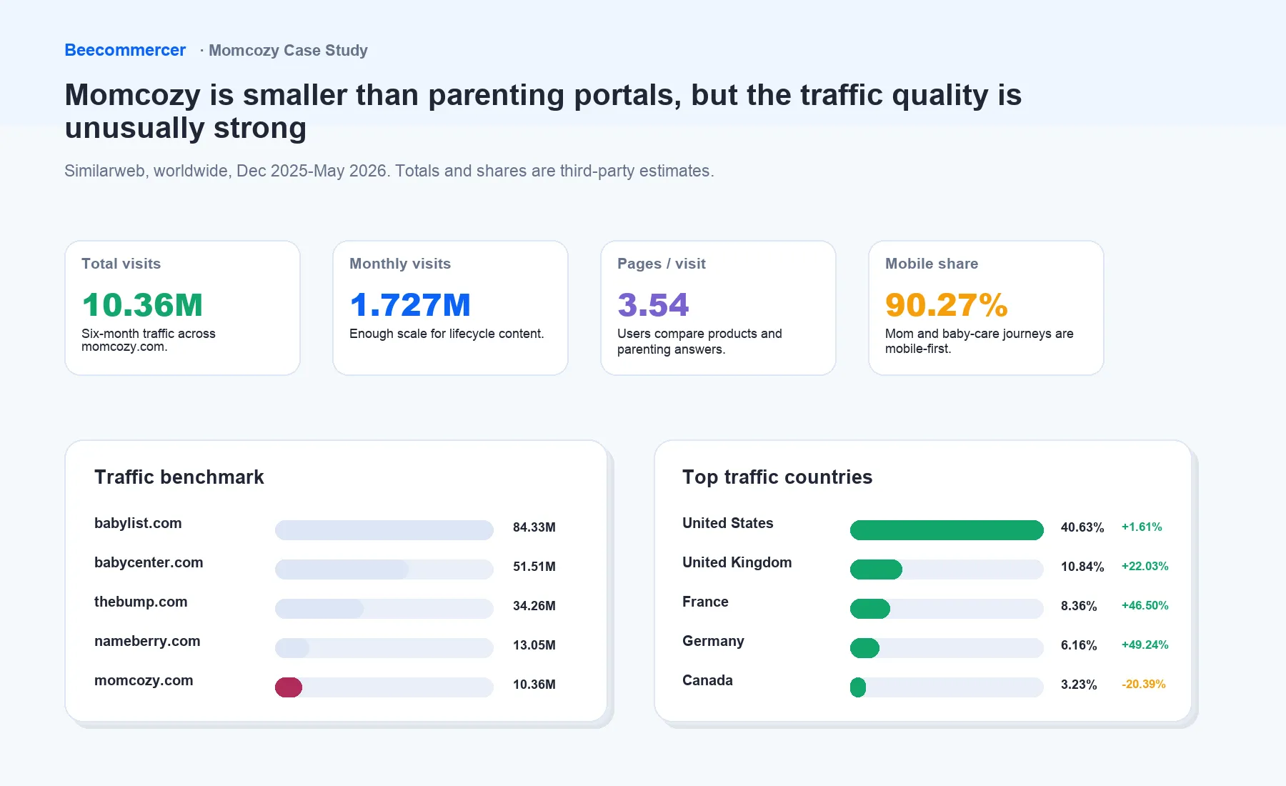Image resolution: width=1286 pixels, height=786 pixels.
Task: Click the 13.05M traffic value
Action: point(534,645)
